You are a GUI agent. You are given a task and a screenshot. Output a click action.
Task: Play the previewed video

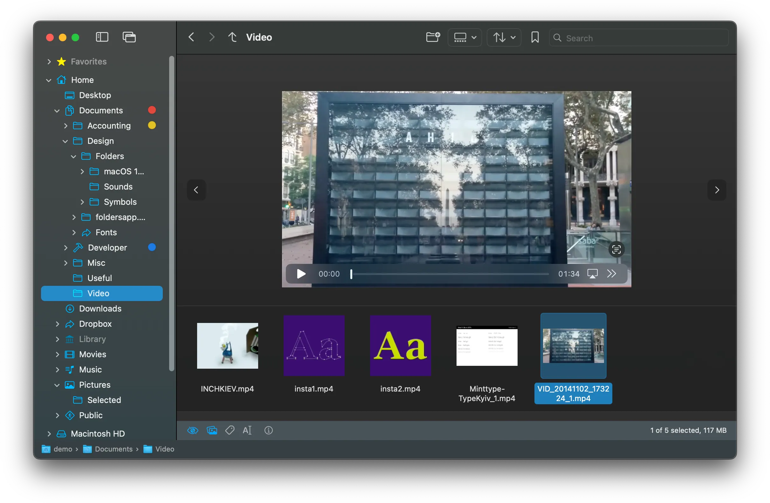301,274
